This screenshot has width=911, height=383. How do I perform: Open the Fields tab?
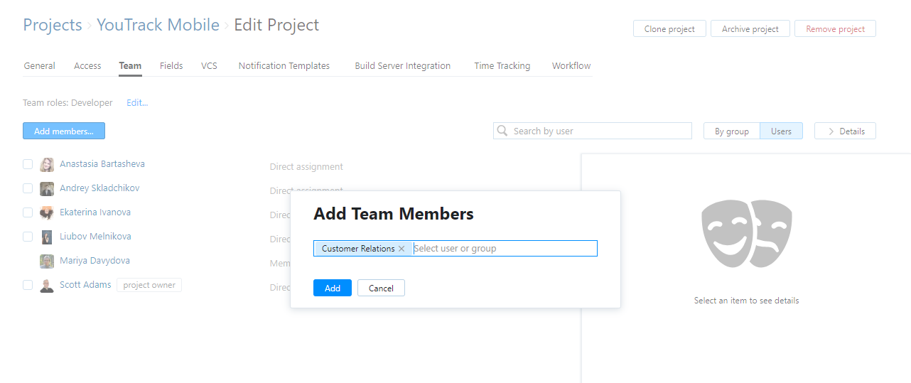click(x=171, y=66)
